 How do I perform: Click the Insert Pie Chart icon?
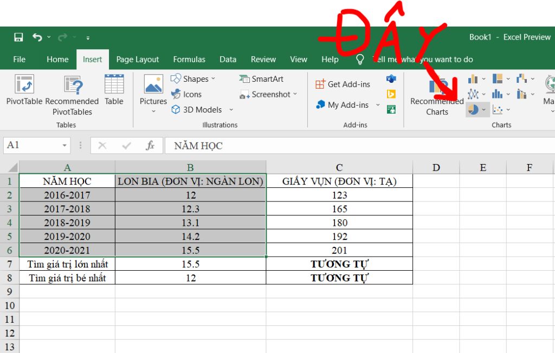click(x=473, y=110)
